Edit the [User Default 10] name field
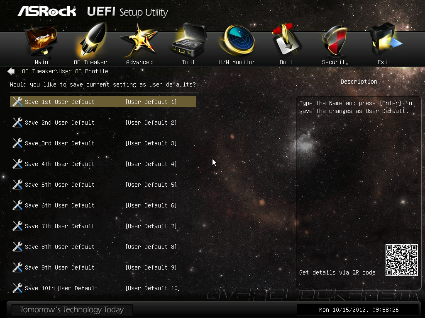This screenshot has height=318, width=425. [x=153, y=289]
